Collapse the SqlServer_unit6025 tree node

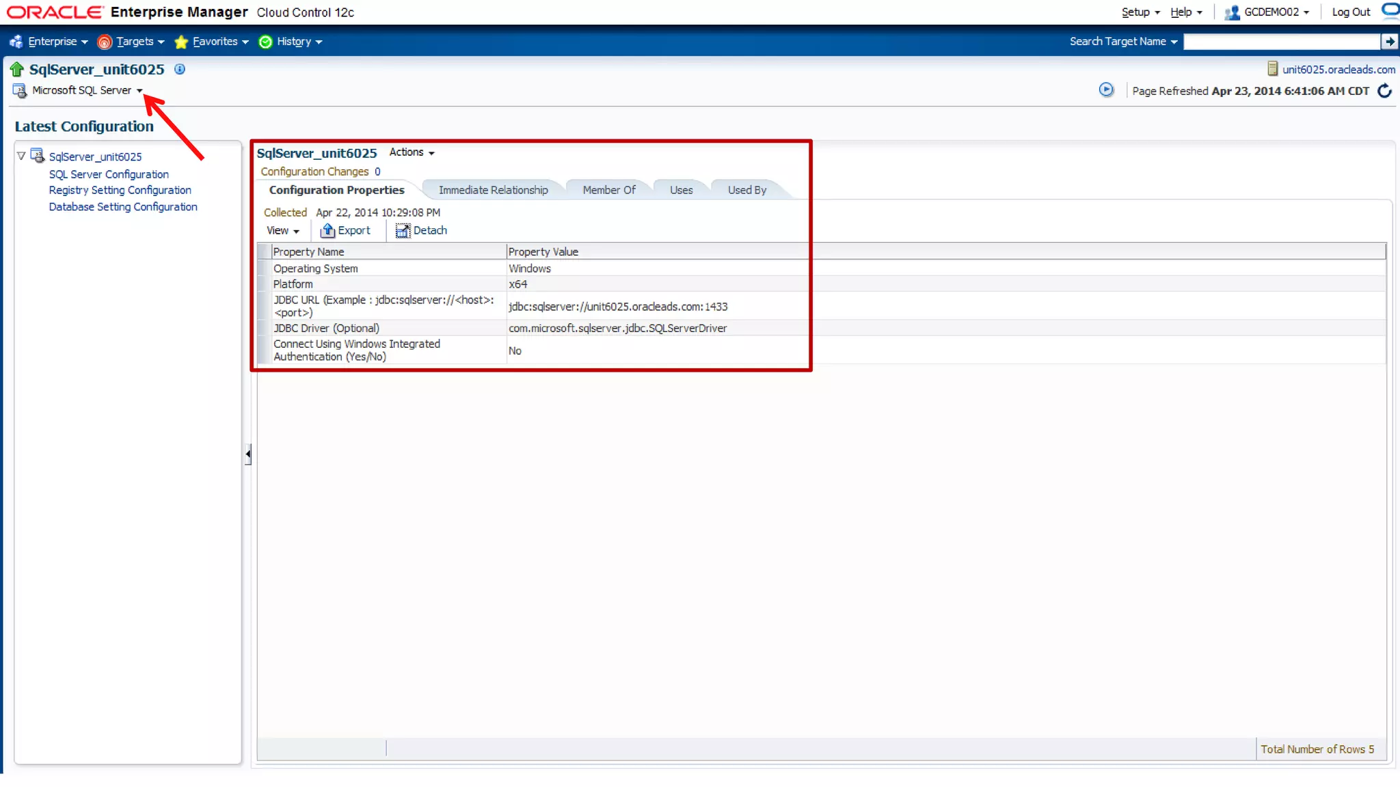pos(21,156)
